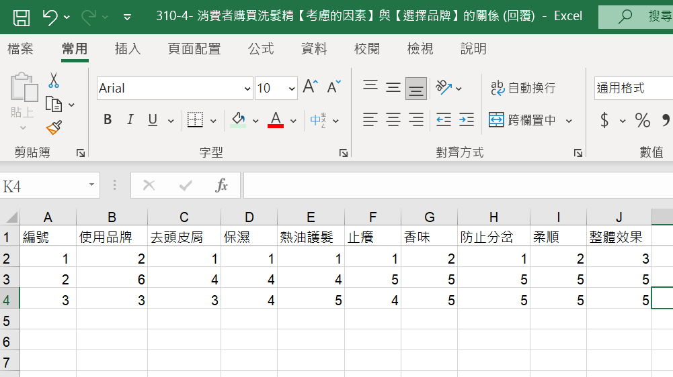Open the 公式 ribbon tab

261,48
